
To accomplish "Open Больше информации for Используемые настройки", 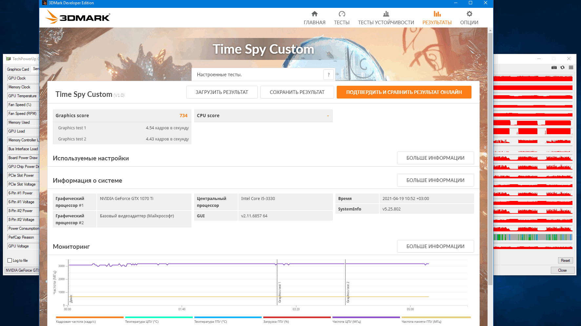I will 435,158.
